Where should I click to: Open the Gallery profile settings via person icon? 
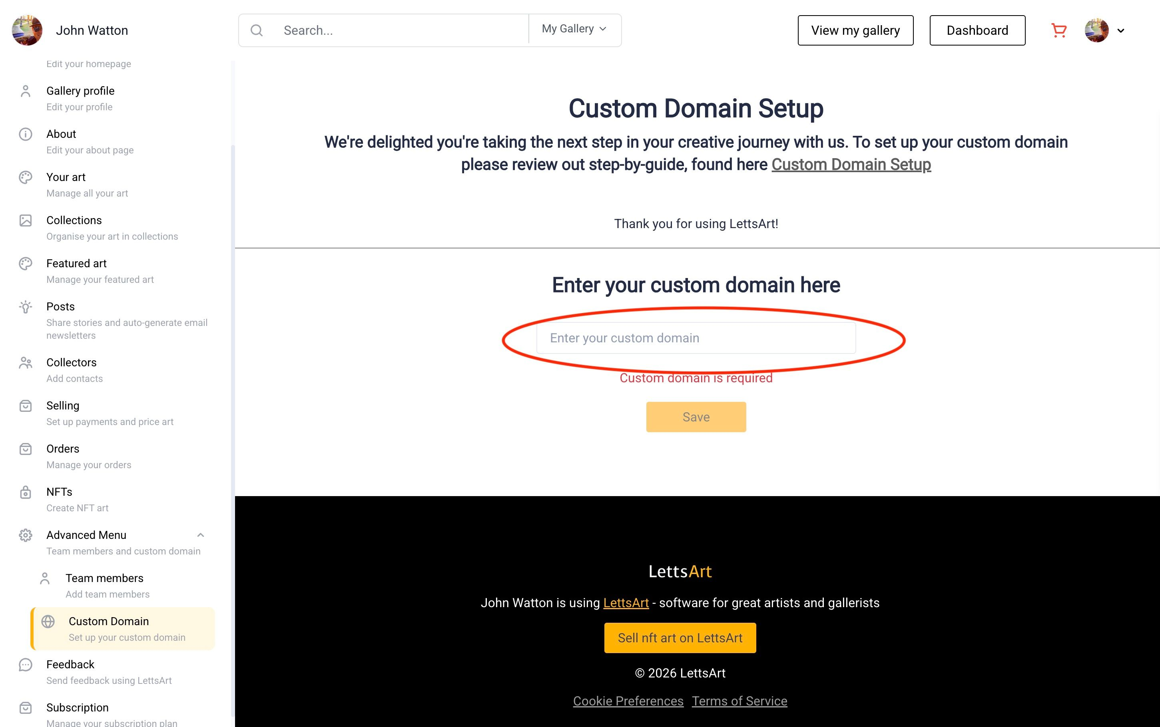click(26, 90)
